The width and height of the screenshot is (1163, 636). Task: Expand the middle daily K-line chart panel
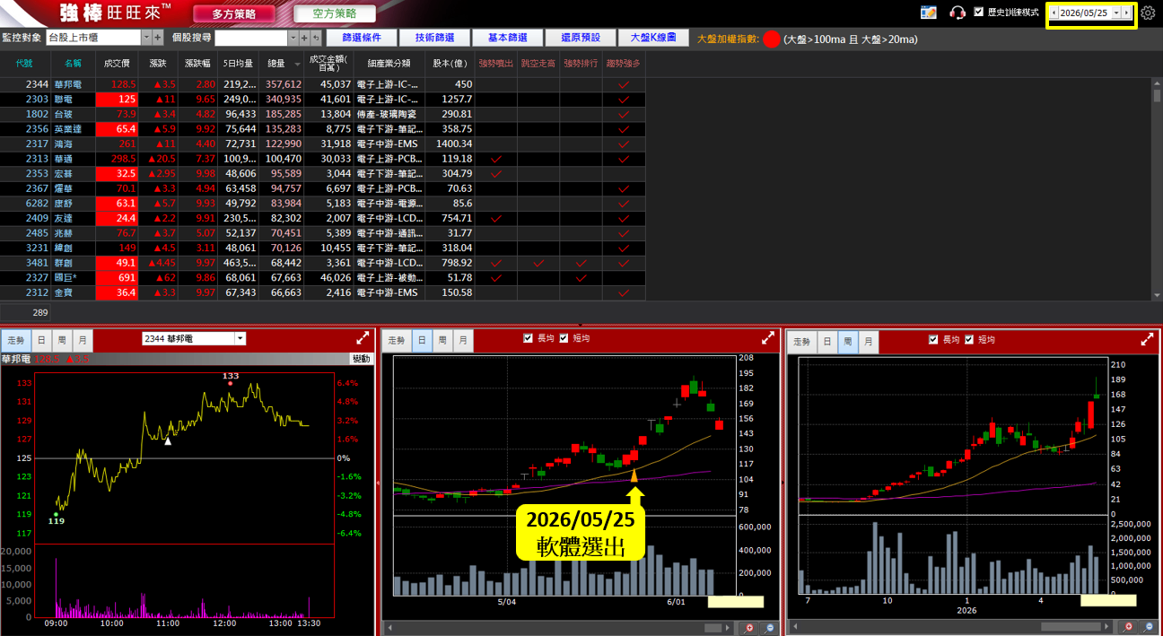(768, 339)
